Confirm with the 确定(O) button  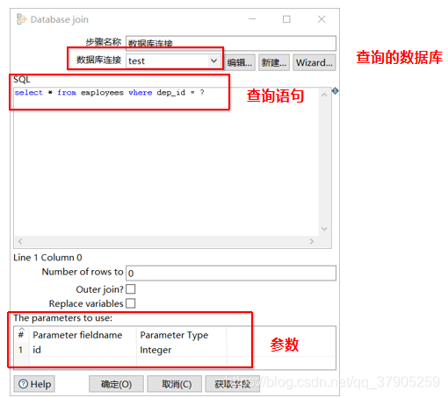tap(116, 384)
